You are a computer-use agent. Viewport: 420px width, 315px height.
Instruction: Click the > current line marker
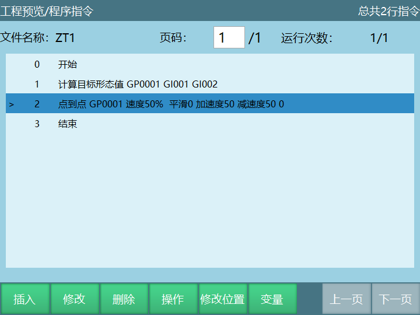12,104
